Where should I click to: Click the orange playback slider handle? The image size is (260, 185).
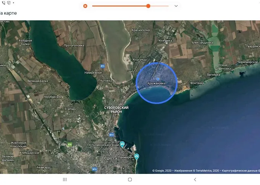coord(148,6)
